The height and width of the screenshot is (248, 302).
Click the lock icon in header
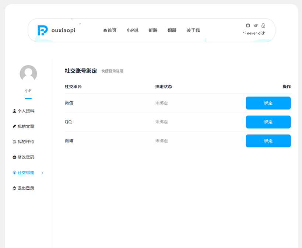click(x=263, y=25)
